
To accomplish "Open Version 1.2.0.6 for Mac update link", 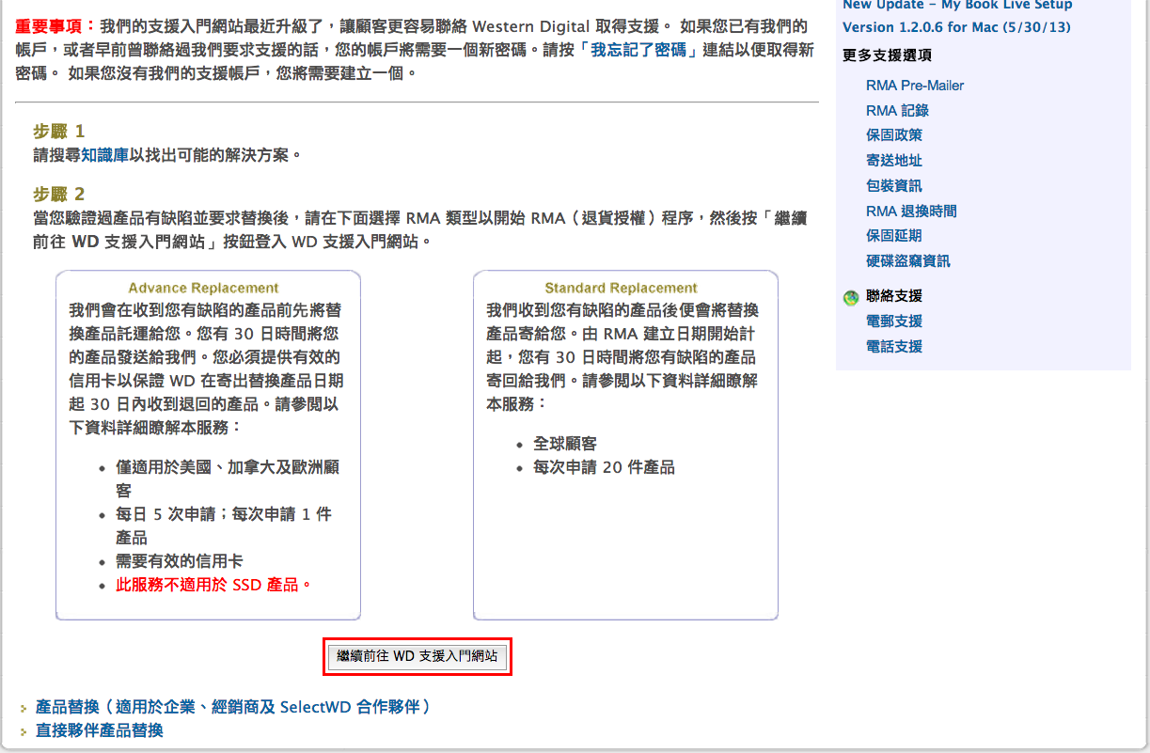I will [956, 27].
